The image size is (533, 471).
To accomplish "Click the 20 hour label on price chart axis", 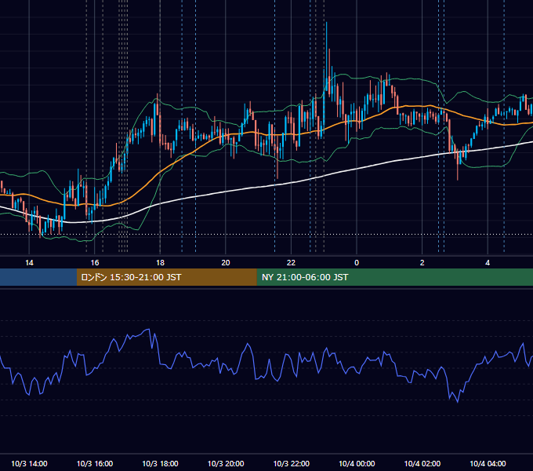I will [x=226, y=263].
